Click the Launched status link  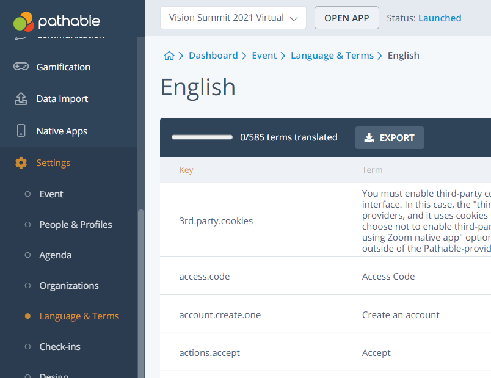440,18
